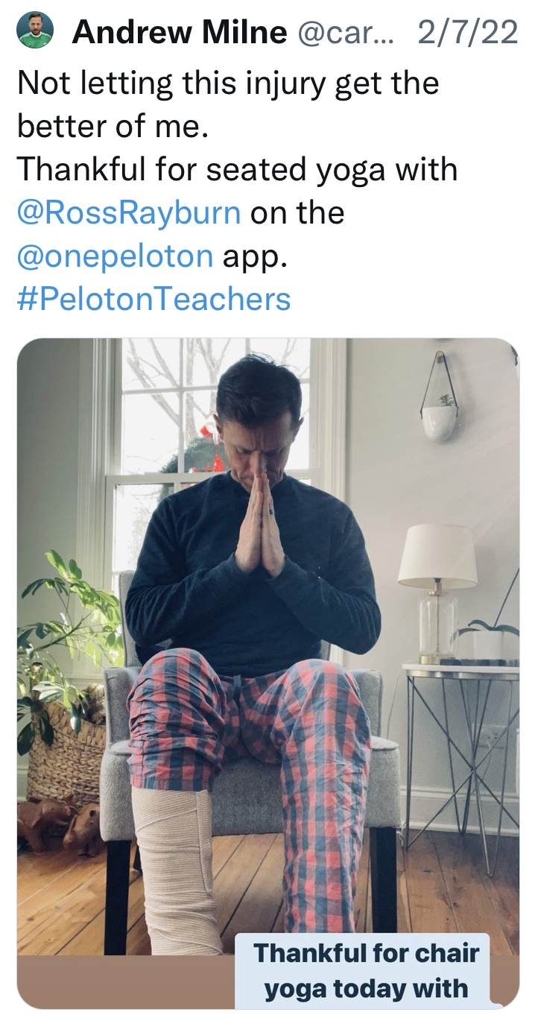Open the Andrew Milne display name

[x=180, y=33]
